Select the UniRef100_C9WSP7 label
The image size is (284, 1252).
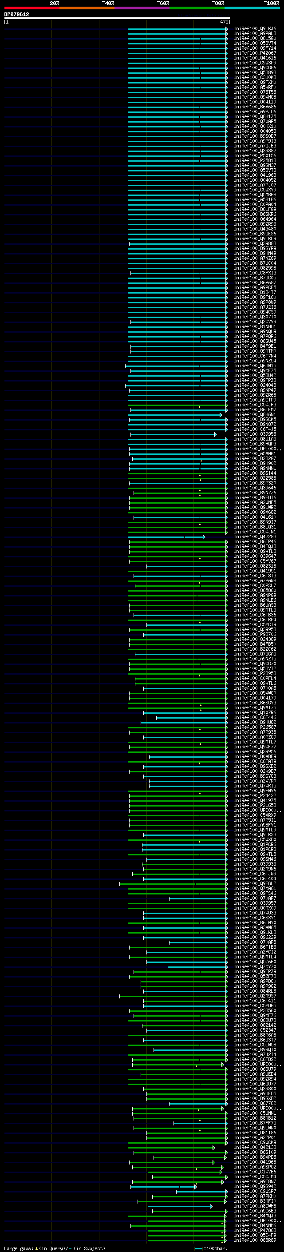click(254, 1191)
